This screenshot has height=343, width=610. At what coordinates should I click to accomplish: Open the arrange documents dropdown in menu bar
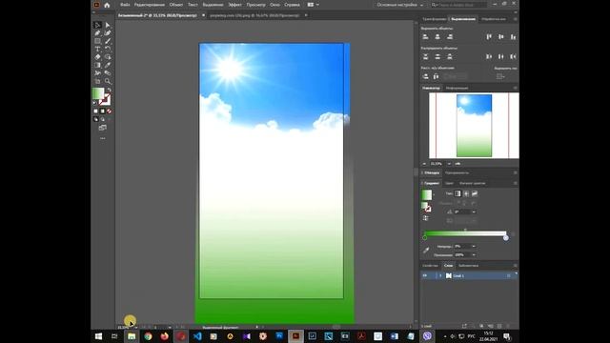coord(314,5)
